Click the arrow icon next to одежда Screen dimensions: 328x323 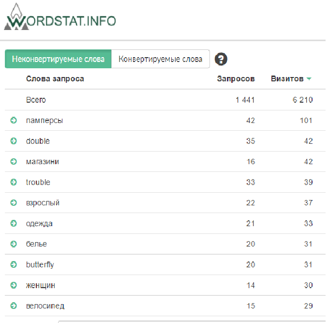[x=14, y=223]
